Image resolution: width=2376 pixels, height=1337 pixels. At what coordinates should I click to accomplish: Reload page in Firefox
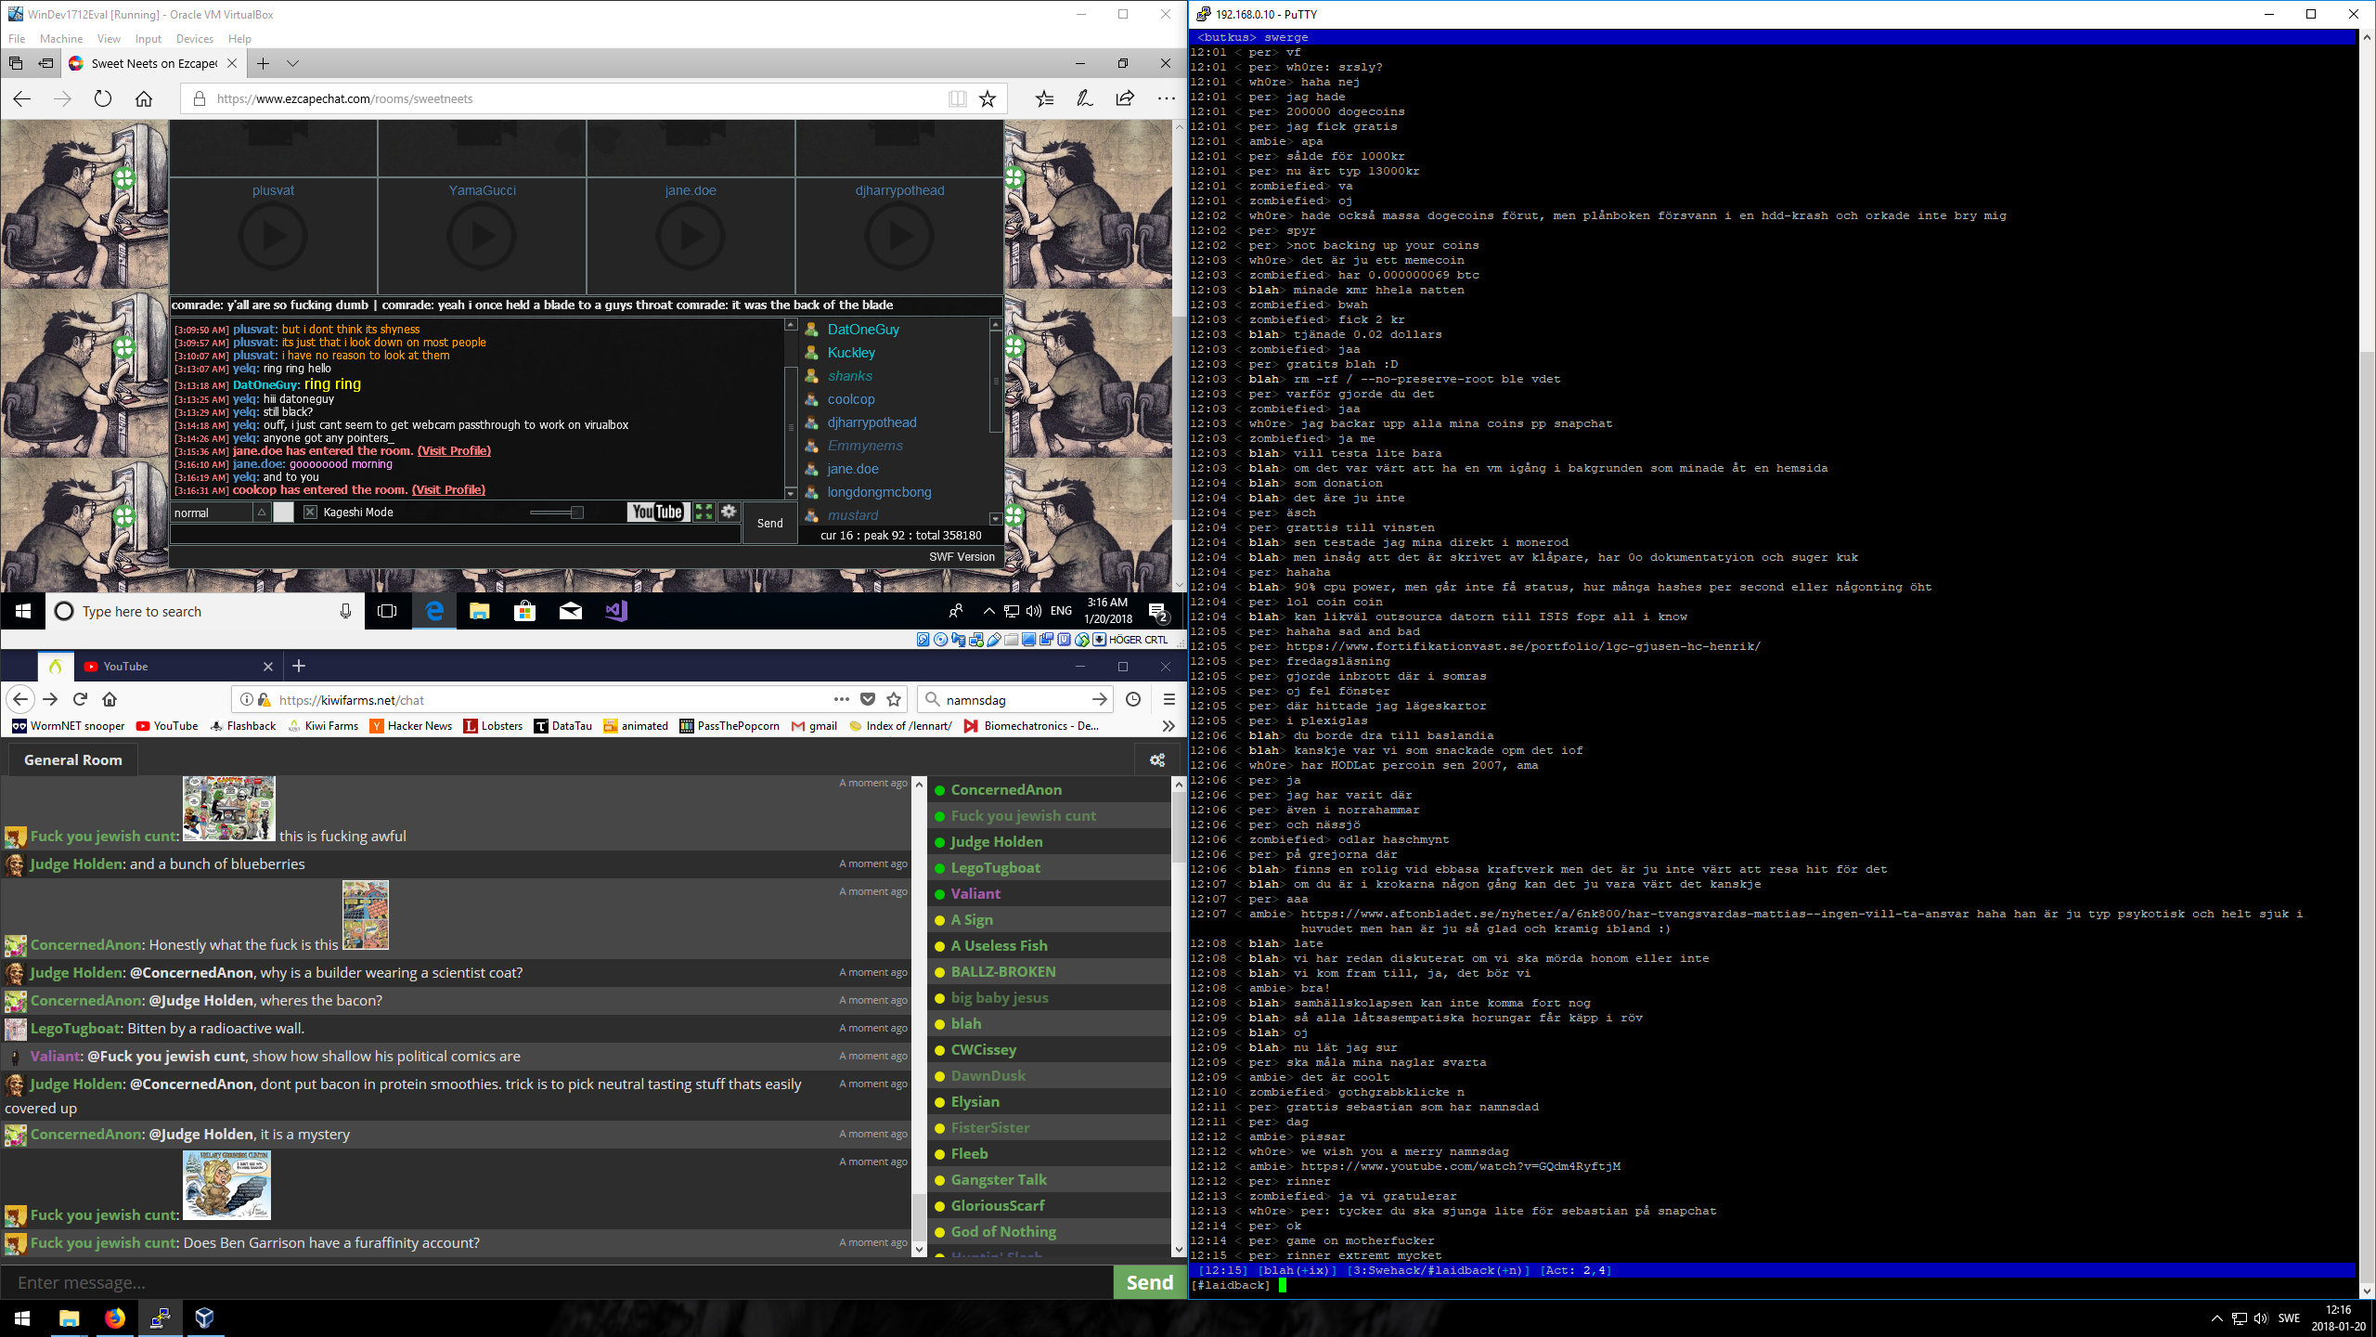click(81, 699)
